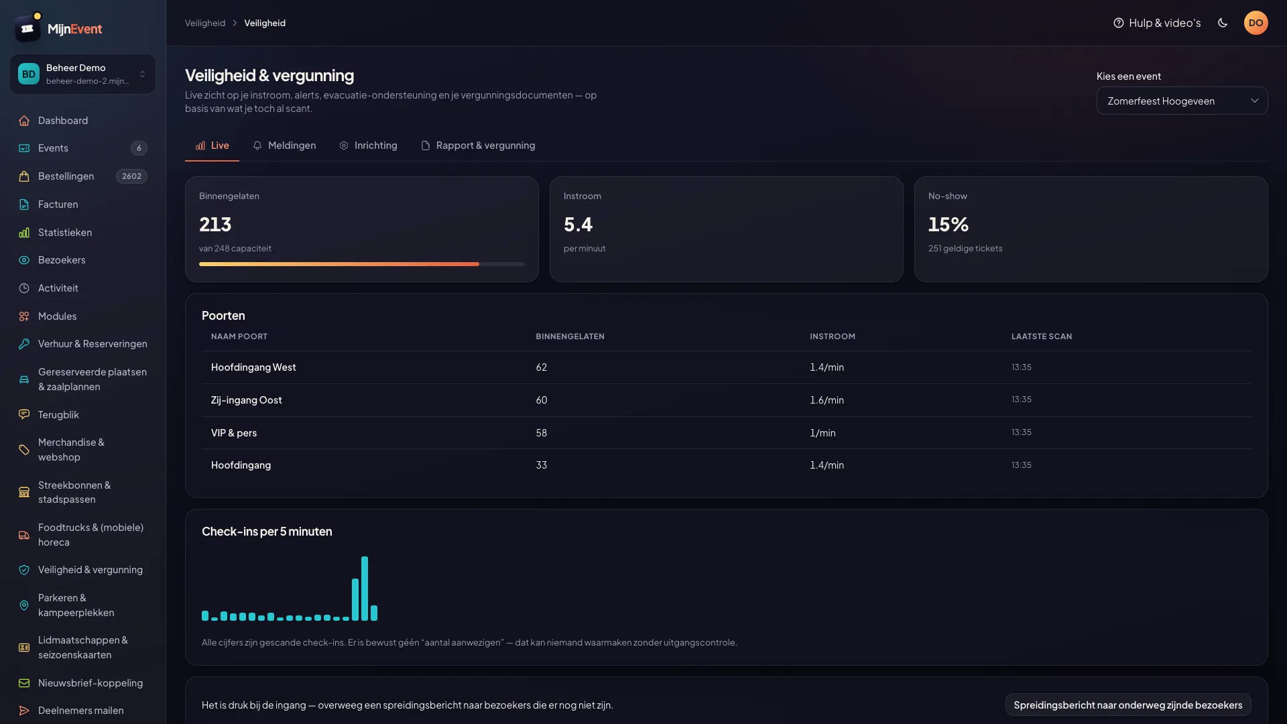The height and width of the screenshot is (724, 1287).
Task: Open the Rapport & vergunning tab
Action: pos(478,145)
